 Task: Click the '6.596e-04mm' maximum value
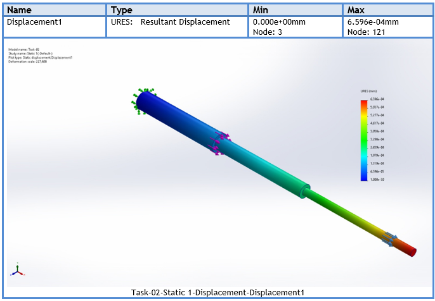(x=373, y=22)
